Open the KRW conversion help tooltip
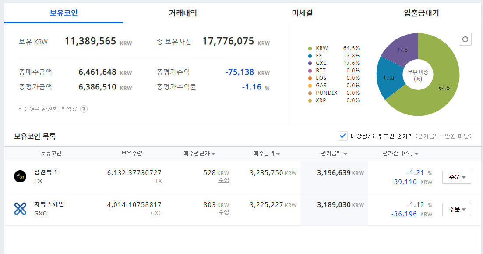 point(83,109)
